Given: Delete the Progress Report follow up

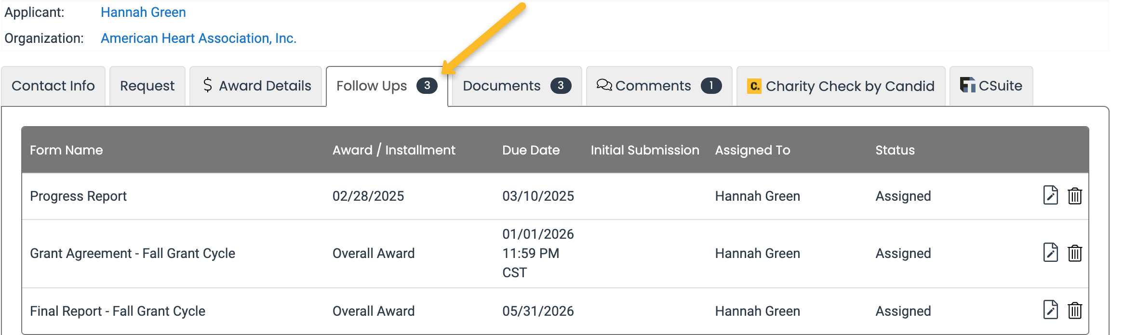Looking at the screenshot, I should point(1075,196).
